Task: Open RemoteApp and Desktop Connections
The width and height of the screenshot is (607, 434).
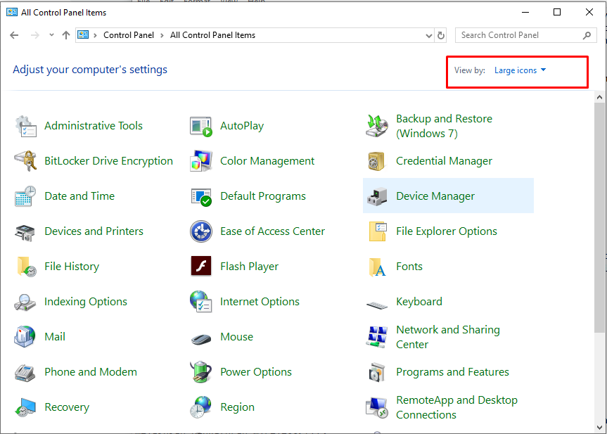Action: coord(456,407)
